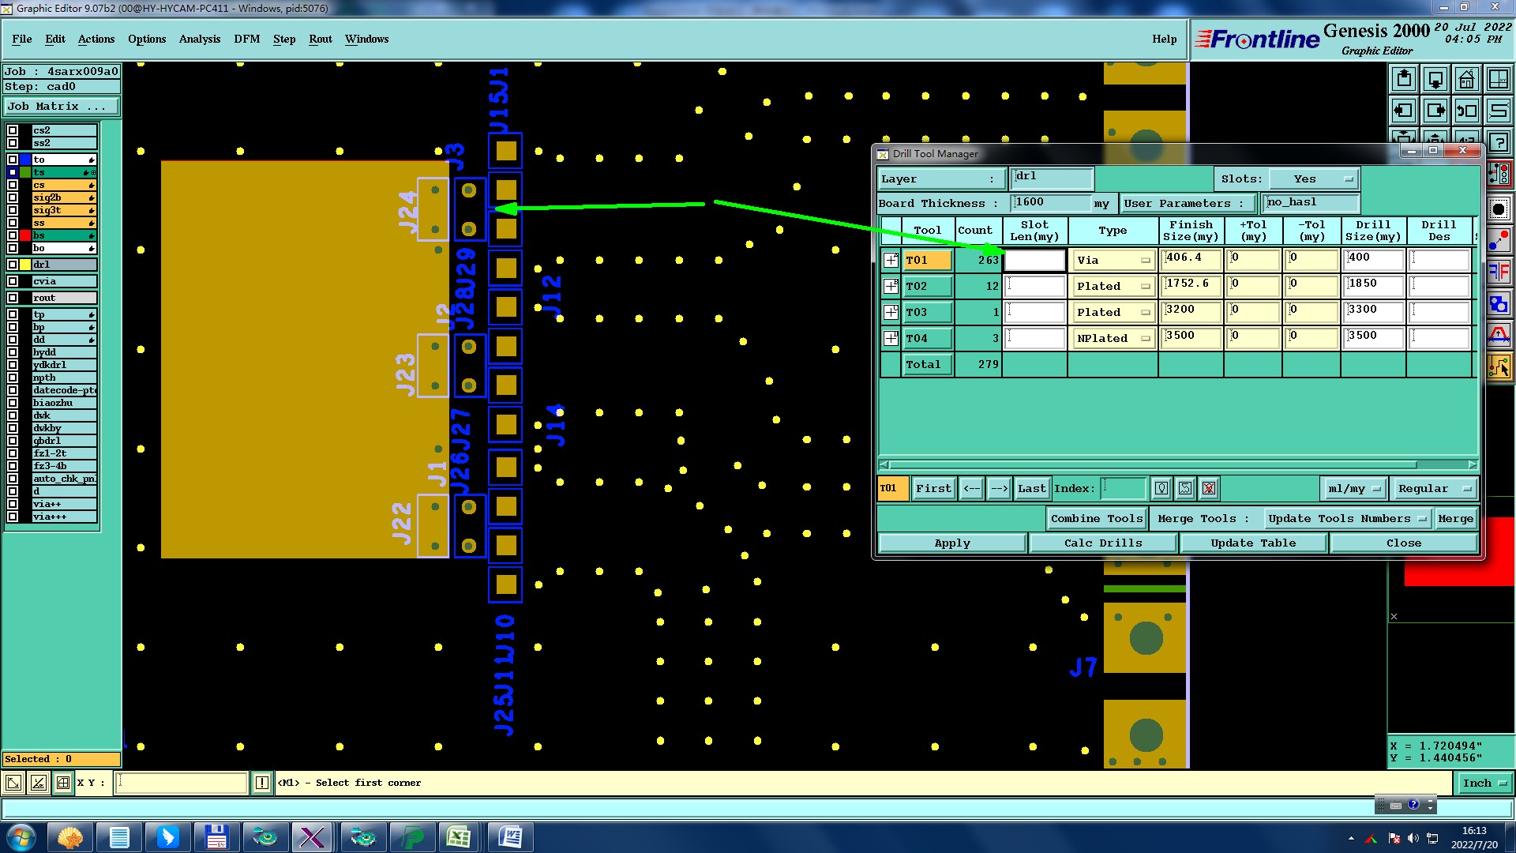Click the pan up arrow icon
This screenshot has height=853, width=1516.
point(1403,79)
